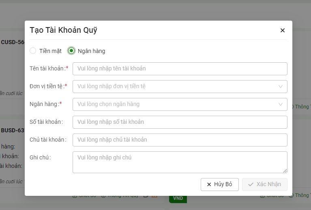Click the X icon inside Hủy Bỏ

(x=209, y=185)
